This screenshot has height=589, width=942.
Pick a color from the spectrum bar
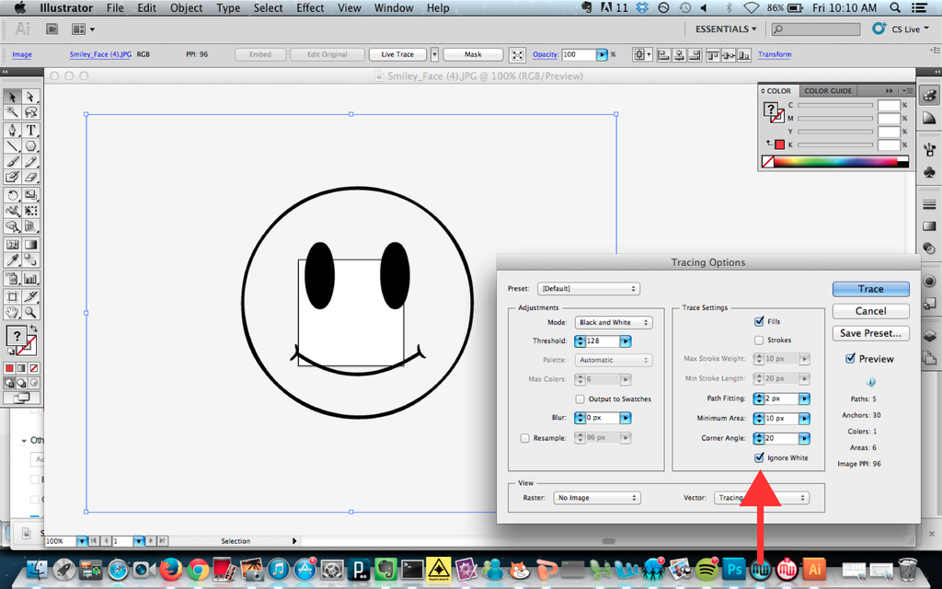(837, 162)
